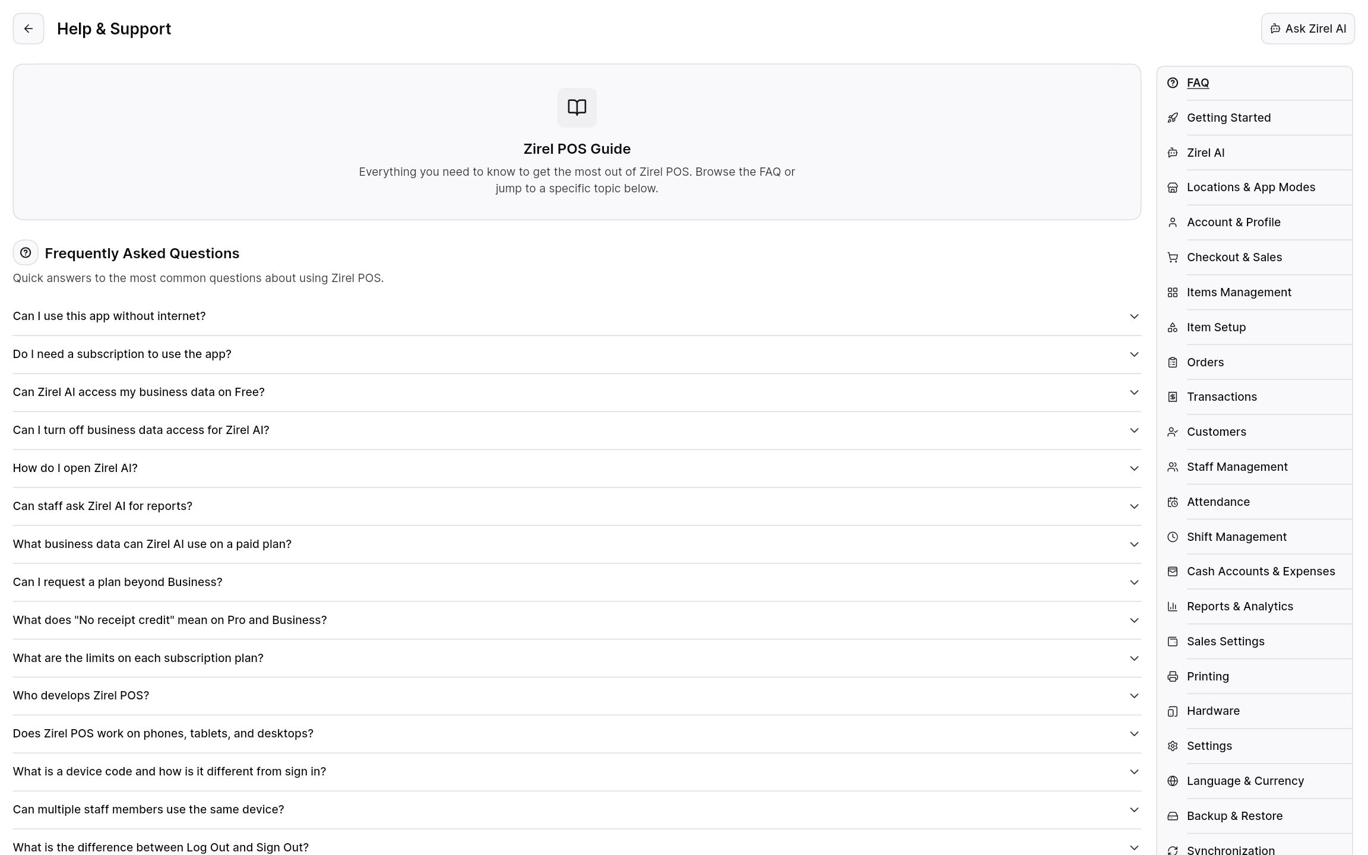
Task: Click the Items Management grid icon
Action: point(1172,293)
